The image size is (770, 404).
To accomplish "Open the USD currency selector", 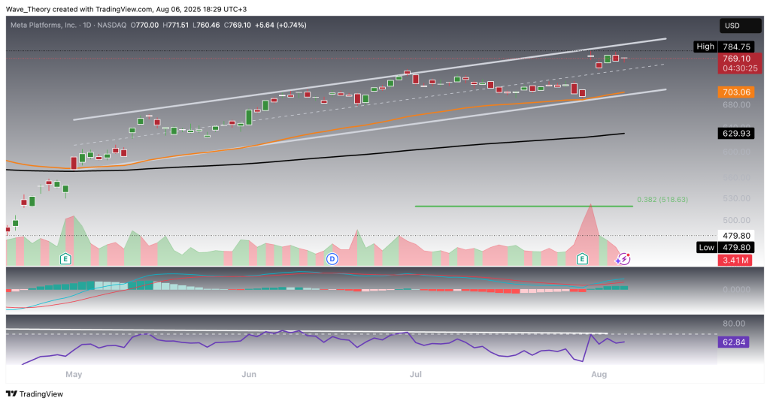I will point(740,26).
